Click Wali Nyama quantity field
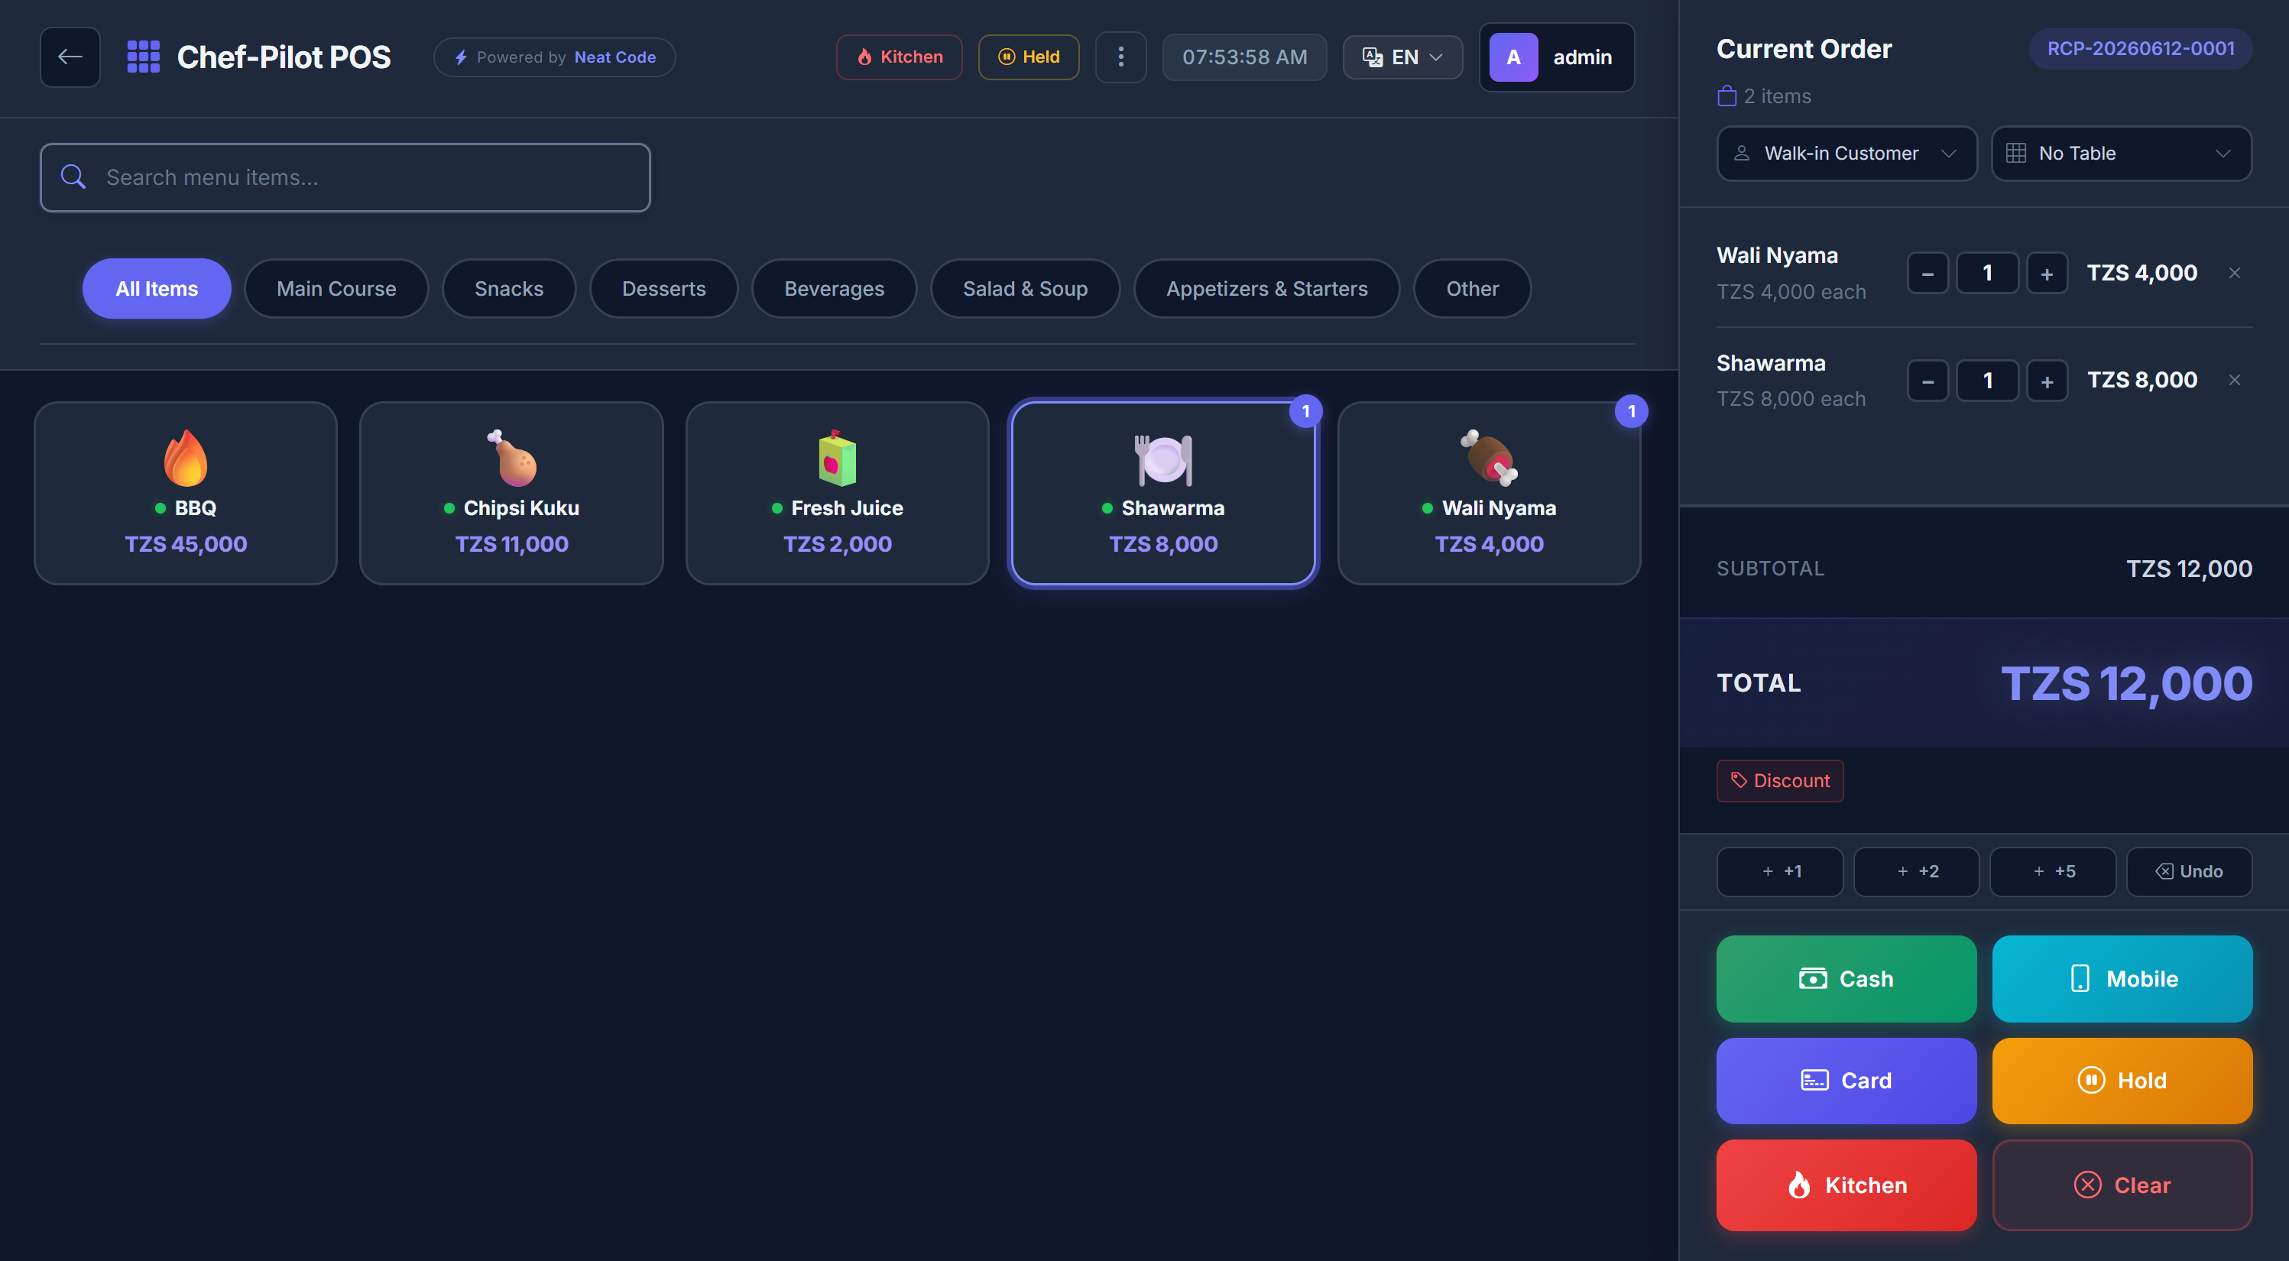2289x1261 pixels. point(1987,274)
